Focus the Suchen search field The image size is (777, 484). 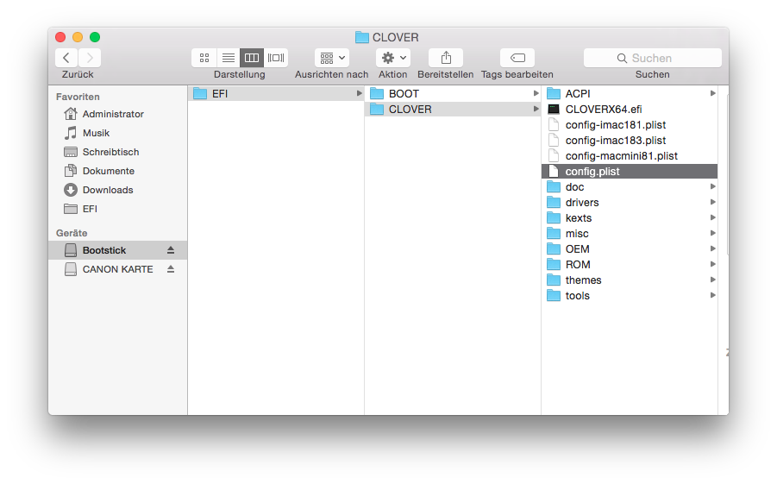pyautogui.click(x=653, y=58)
